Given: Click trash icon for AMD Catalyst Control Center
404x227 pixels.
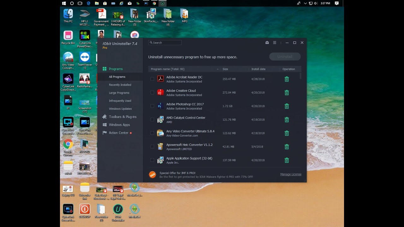Looking at the screenshot, I should tap(287, 120).
